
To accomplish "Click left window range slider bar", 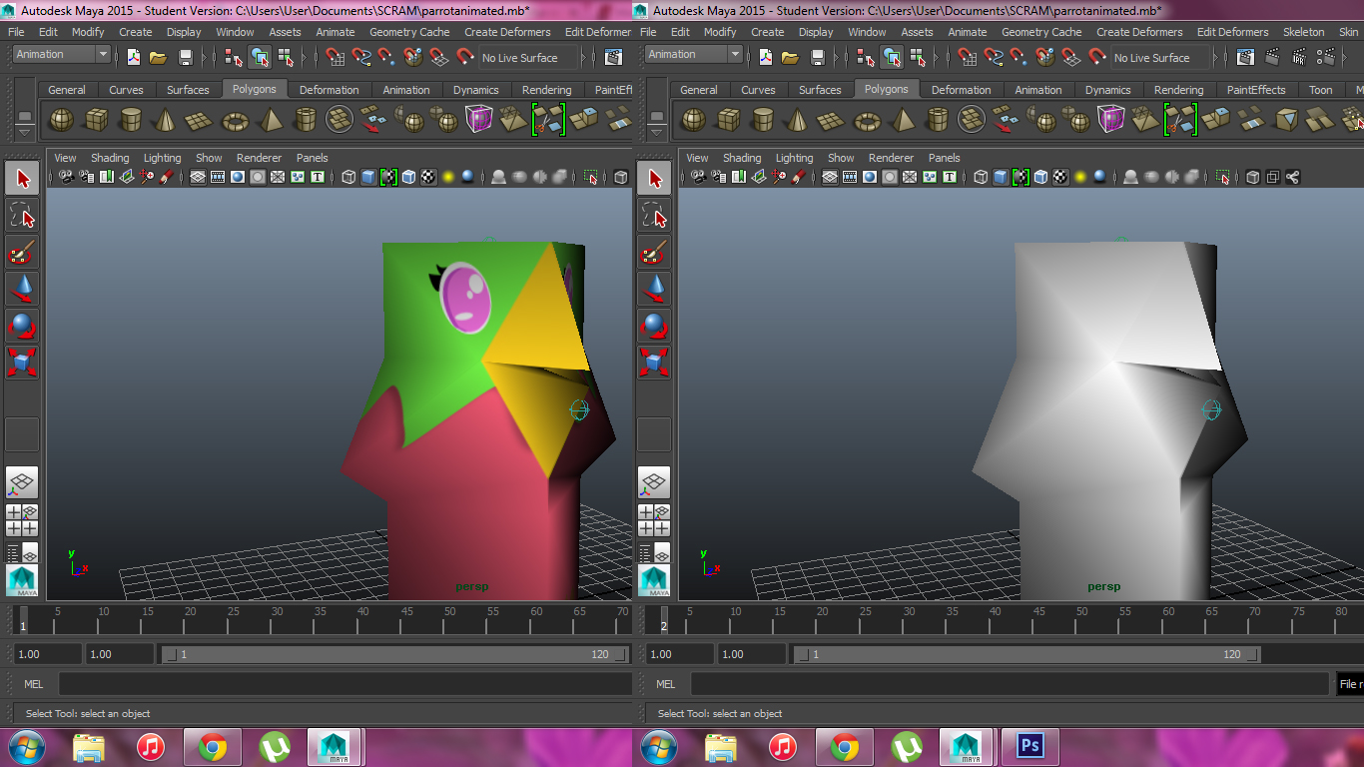I will point(394,654).
